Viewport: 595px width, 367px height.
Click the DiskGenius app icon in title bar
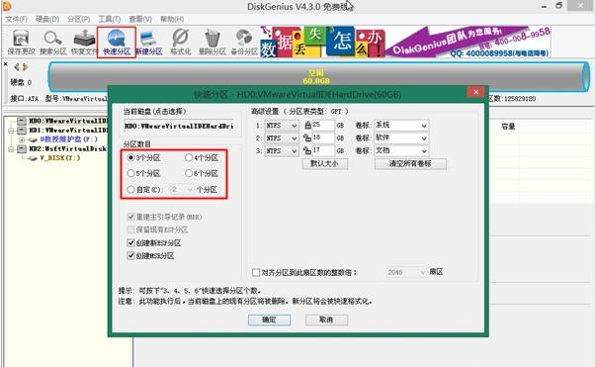click(x=7, y=6)
